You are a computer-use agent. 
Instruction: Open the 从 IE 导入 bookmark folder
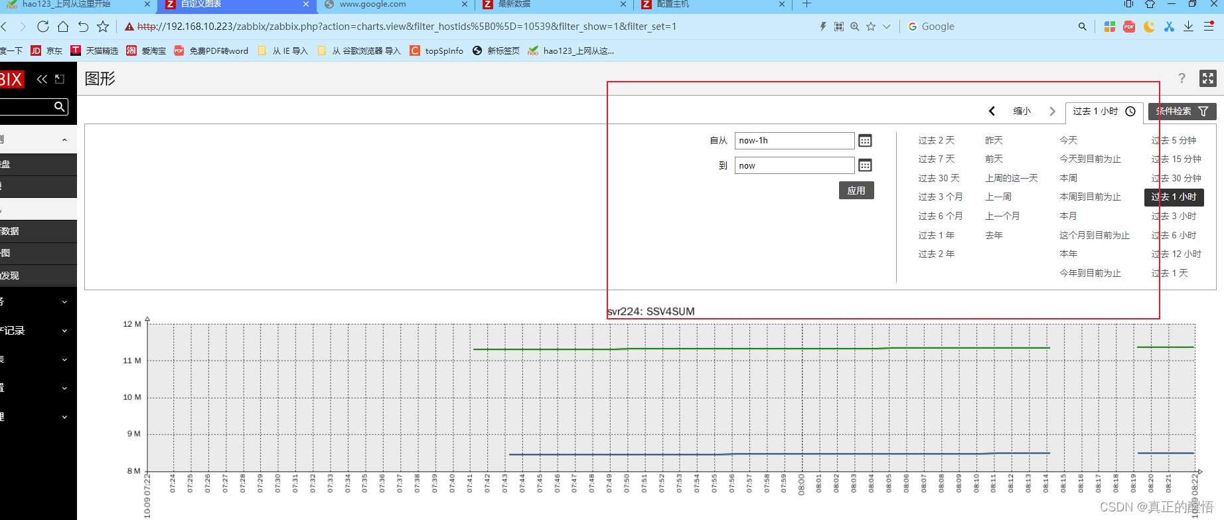pos(283,50)
